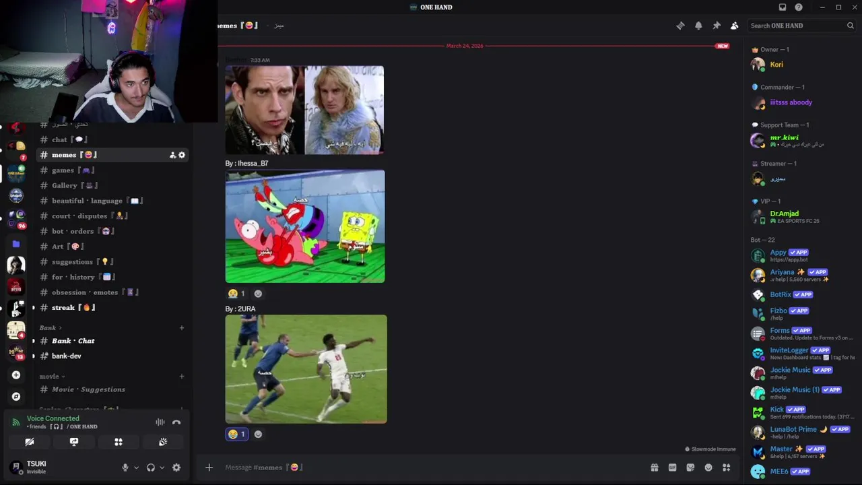
Task: Add reaction to the football meme
Action: (x=258, y=434)
